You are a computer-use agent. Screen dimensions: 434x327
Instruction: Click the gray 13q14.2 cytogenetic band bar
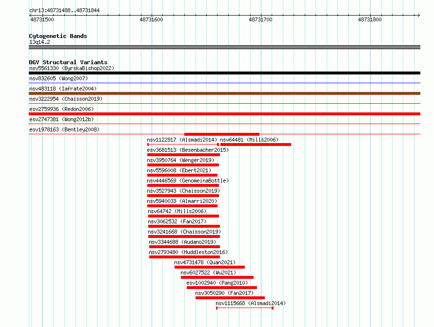coord(224,47)
